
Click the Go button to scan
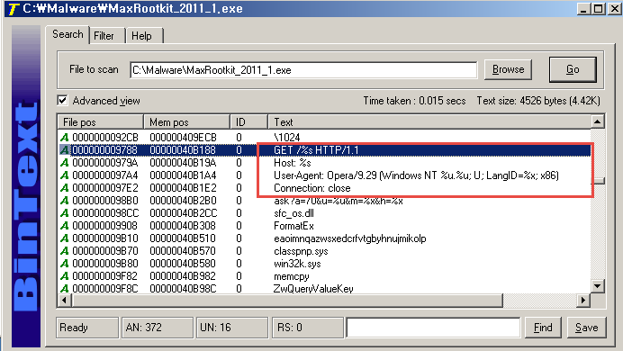click(x=573, y=69)
